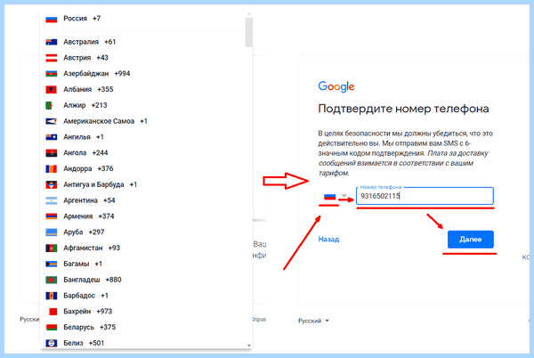Click the Австрия flag icon
The width and height of the screenshot is (534, 358).
coord(52,58)
